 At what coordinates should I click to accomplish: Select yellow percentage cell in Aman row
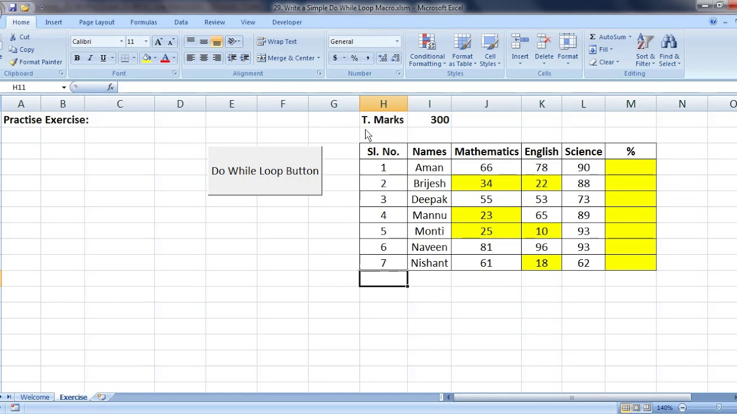point(630,167)
